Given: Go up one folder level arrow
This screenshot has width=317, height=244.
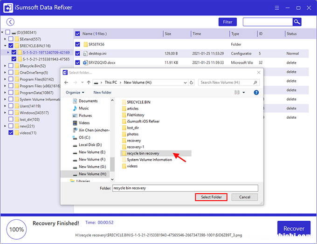Looking at the screenshot, I should pos(89,82).
